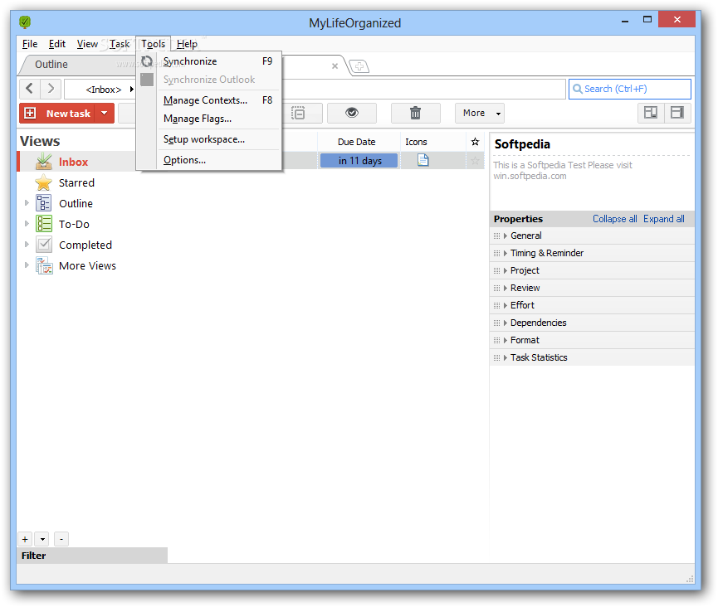Click the More Views icon

(x=44, y=265)
